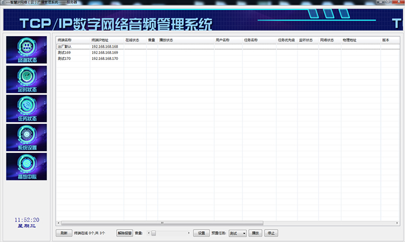Viewport: 405px width, 242px height.
Task: Click the 在线状态 column header
Action: pos(132,40)
